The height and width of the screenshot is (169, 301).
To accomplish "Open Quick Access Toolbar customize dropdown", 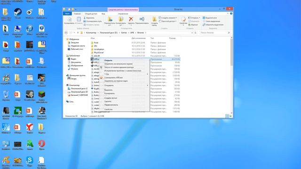I will point(76,9).
